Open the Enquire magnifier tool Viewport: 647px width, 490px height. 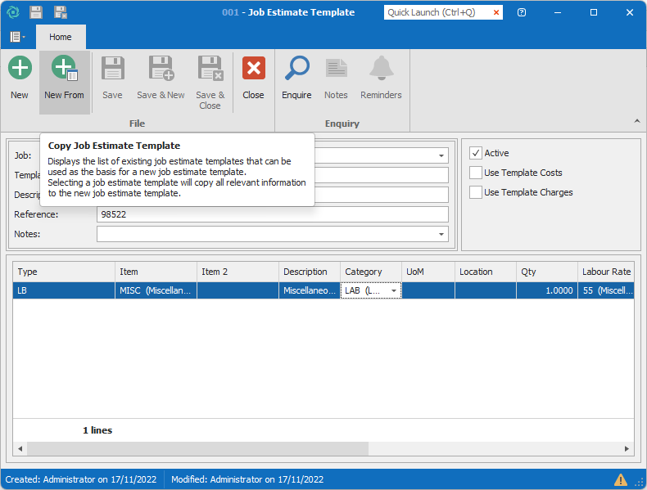296,69
